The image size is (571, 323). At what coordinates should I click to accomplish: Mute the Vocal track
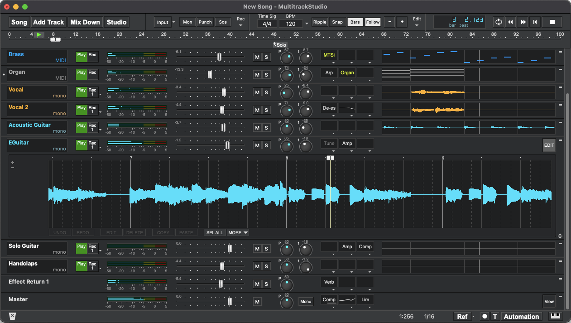click(x=257, y=92)
